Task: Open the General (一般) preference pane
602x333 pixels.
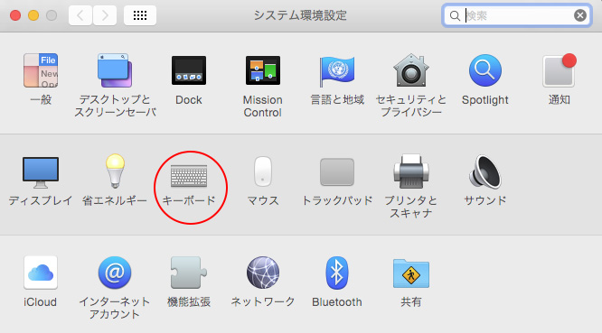Action: click(41, 70)
